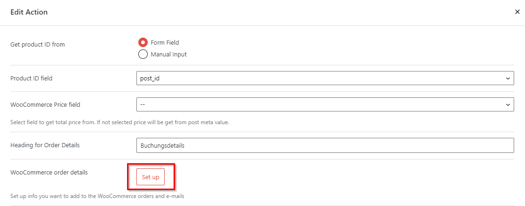Click the "Manual Input" option label
This screenshot has width=525, height=206.
click(x=168, y=54)
